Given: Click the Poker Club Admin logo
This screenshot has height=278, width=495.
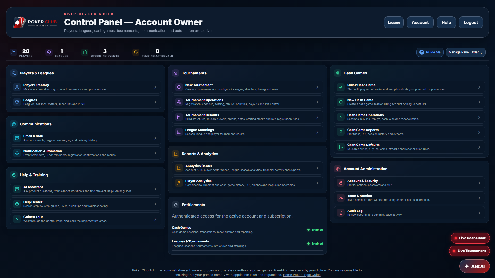Looking at the screenshot, I should (x=35, y=22).
